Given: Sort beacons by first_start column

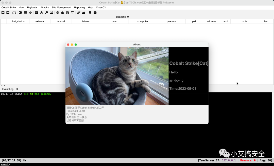Looking at the screenshot, I should [x=18, y=21].
